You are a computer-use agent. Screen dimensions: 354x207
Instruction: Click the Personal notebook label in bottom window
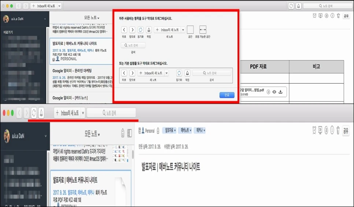pyautogui.click(x=150, y=131)
